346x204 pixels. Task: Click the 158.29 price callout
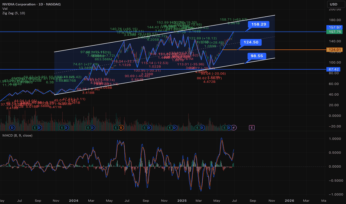pyautogui.click(x=259, y=24)
